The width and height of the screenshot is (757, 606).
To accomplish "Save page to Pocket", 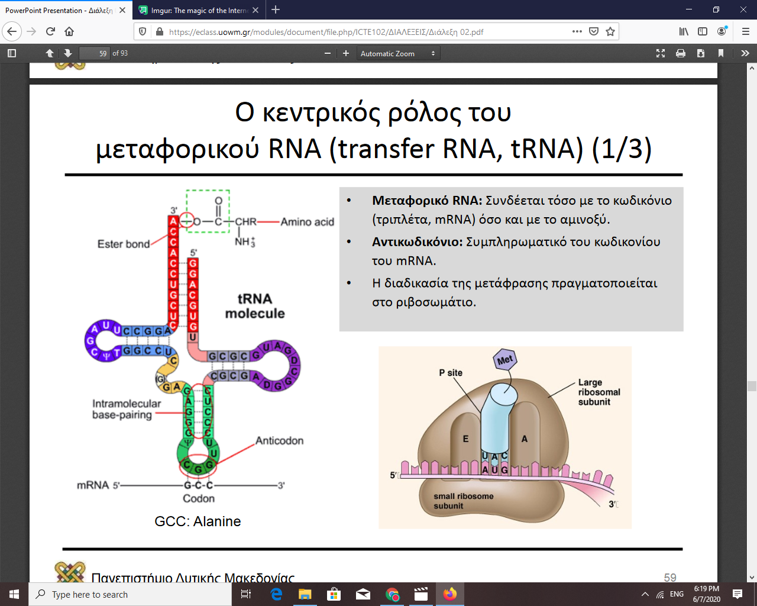I will click(594, 31).
